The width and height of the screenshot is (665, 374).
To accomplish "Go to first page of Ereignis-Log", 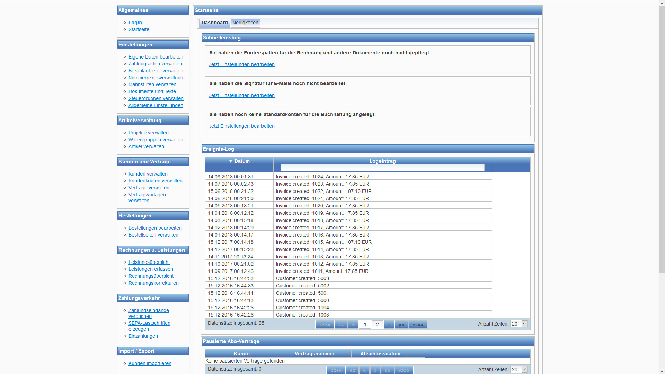I will tap(325, 324).
